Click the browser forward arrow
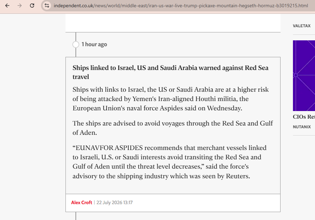This screenshot has height=220, width=315. click(20, 6)
